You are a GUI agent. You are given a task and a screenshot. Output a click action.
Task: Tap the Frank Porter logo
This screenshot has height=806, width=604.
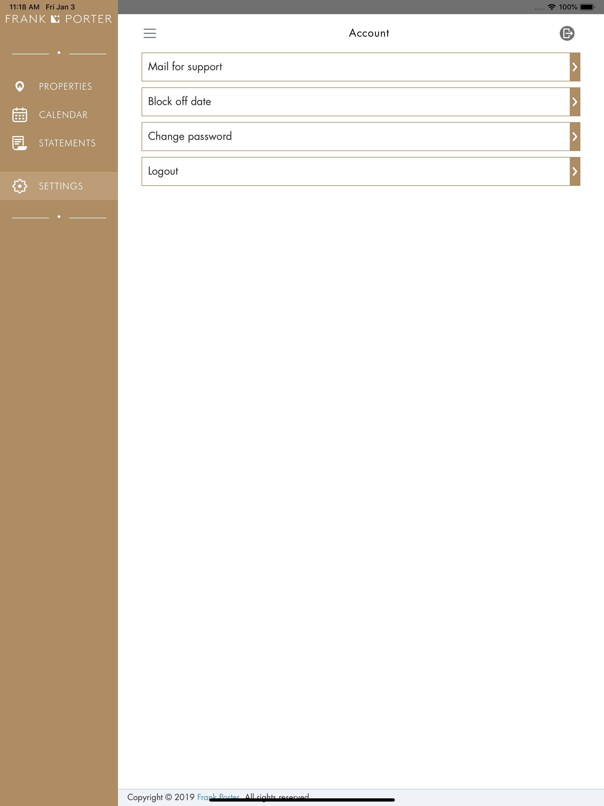(x=59, y=19)
